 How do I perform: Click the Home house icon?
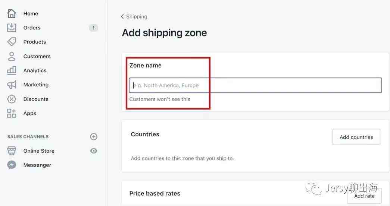click(x=12, y=13)
